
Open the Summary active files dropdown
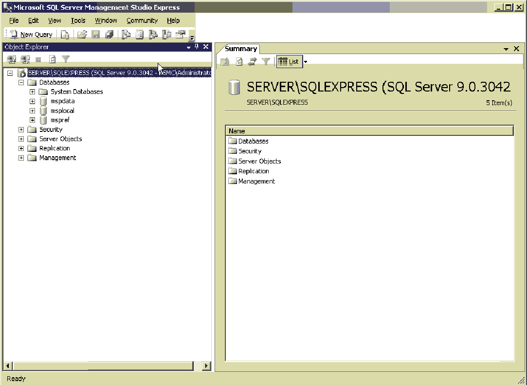click(506, 49)
